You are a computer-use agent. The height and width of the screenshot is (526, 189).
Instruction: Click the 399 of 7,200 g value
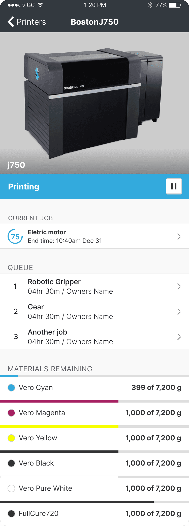click(156, 388)
